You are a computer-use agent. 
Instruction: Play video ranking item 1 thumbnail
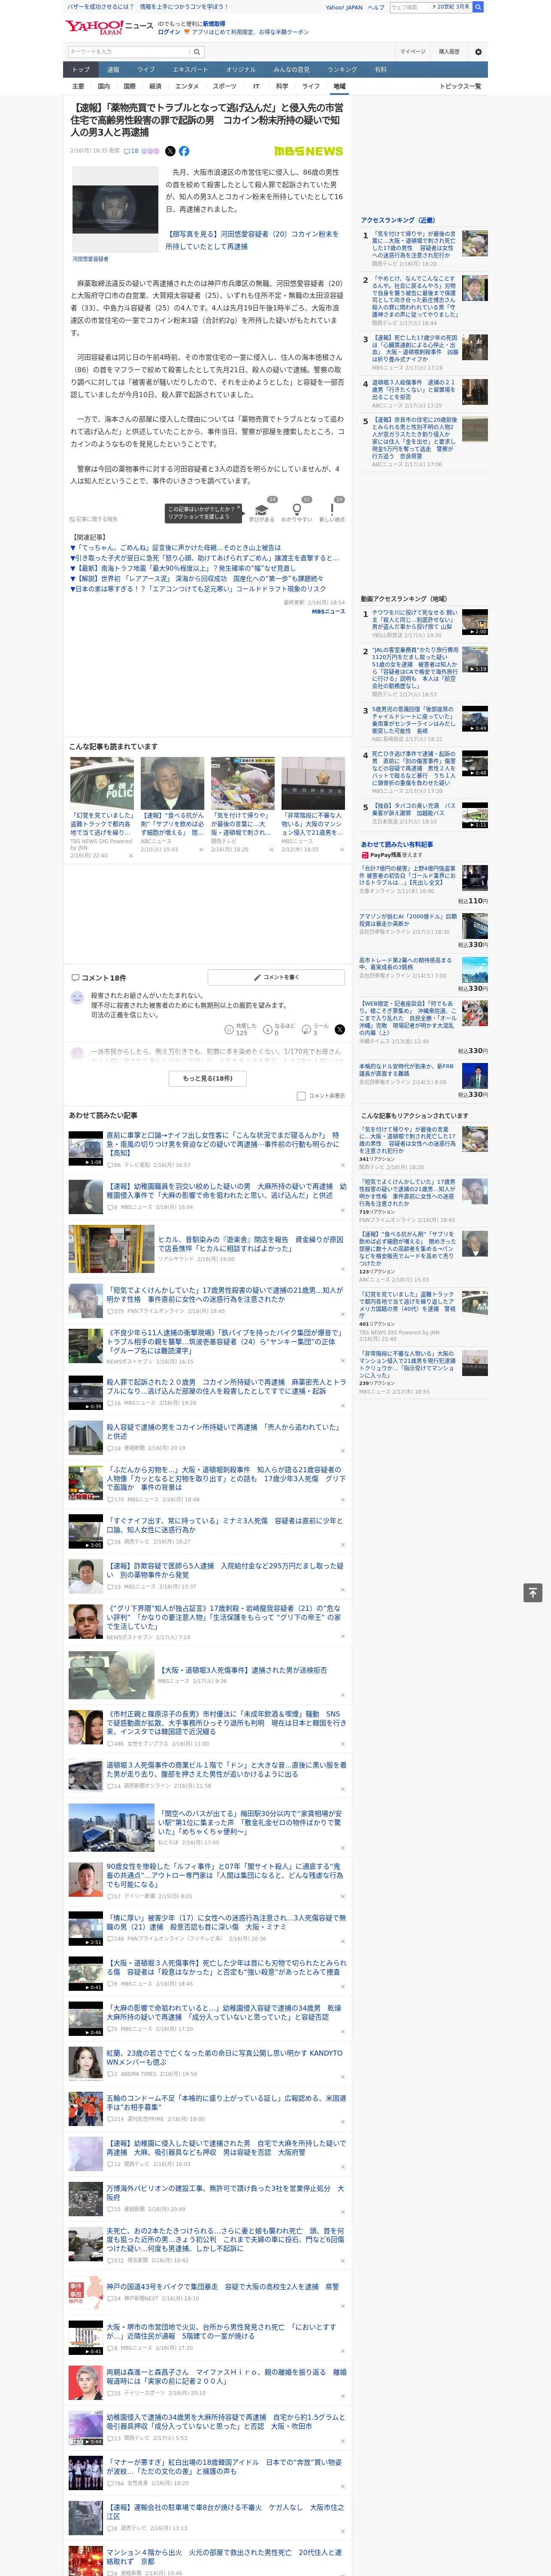(x=475, y=623)
